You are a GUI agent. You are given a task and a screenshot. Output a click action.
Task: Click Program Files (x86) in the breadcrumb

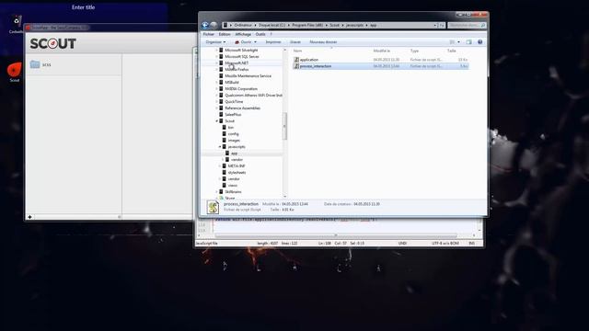click(307, 25)
